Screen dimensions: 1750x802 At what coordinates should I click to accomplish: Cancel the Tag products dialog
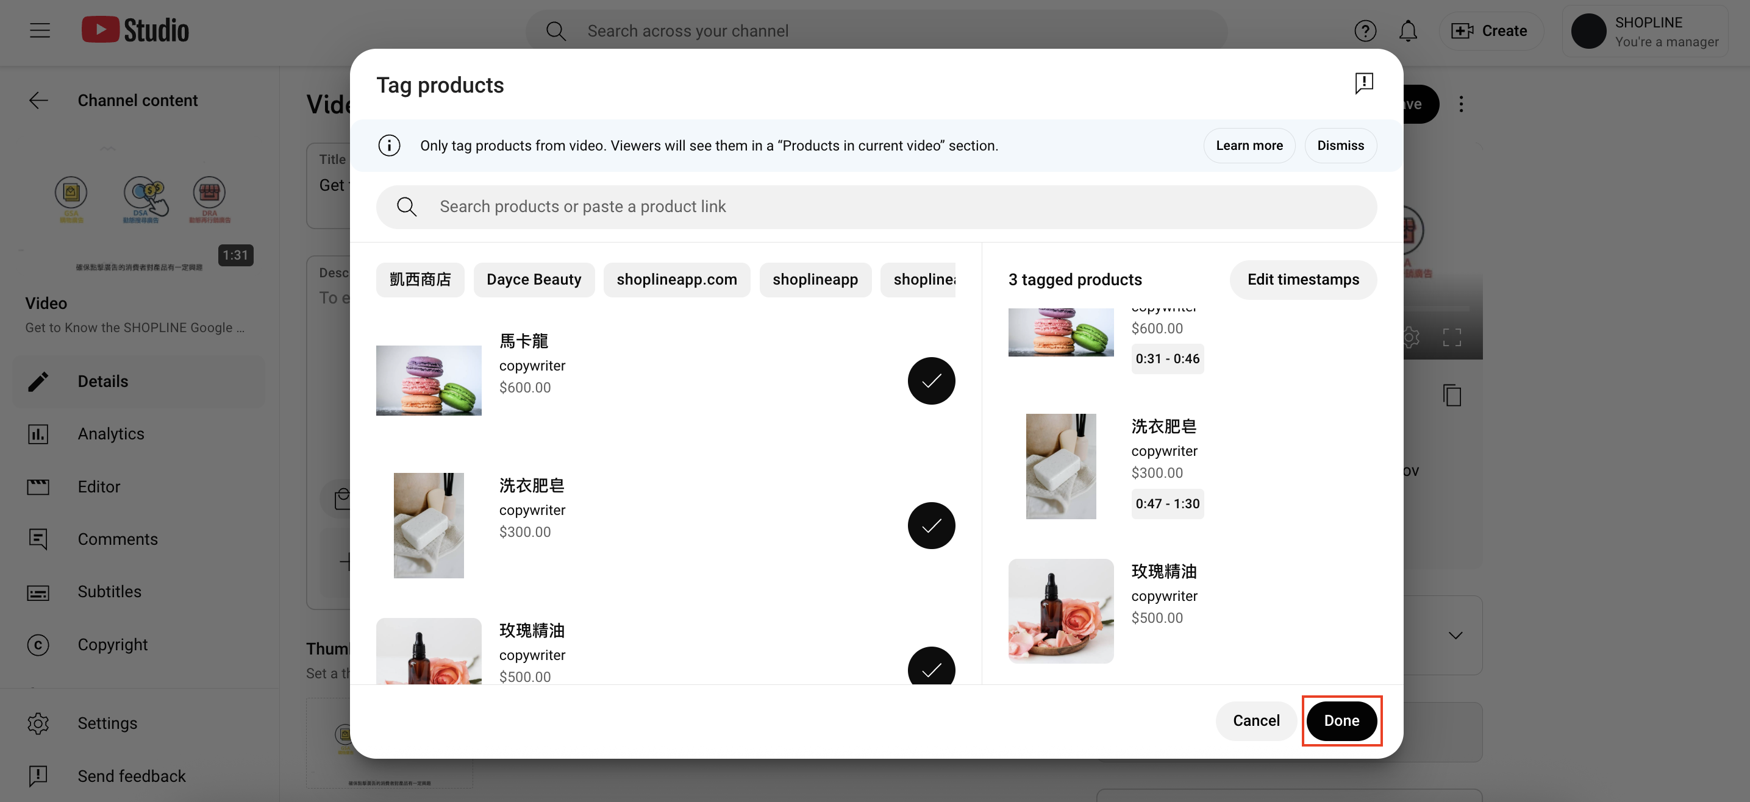tap(1256, 720)
